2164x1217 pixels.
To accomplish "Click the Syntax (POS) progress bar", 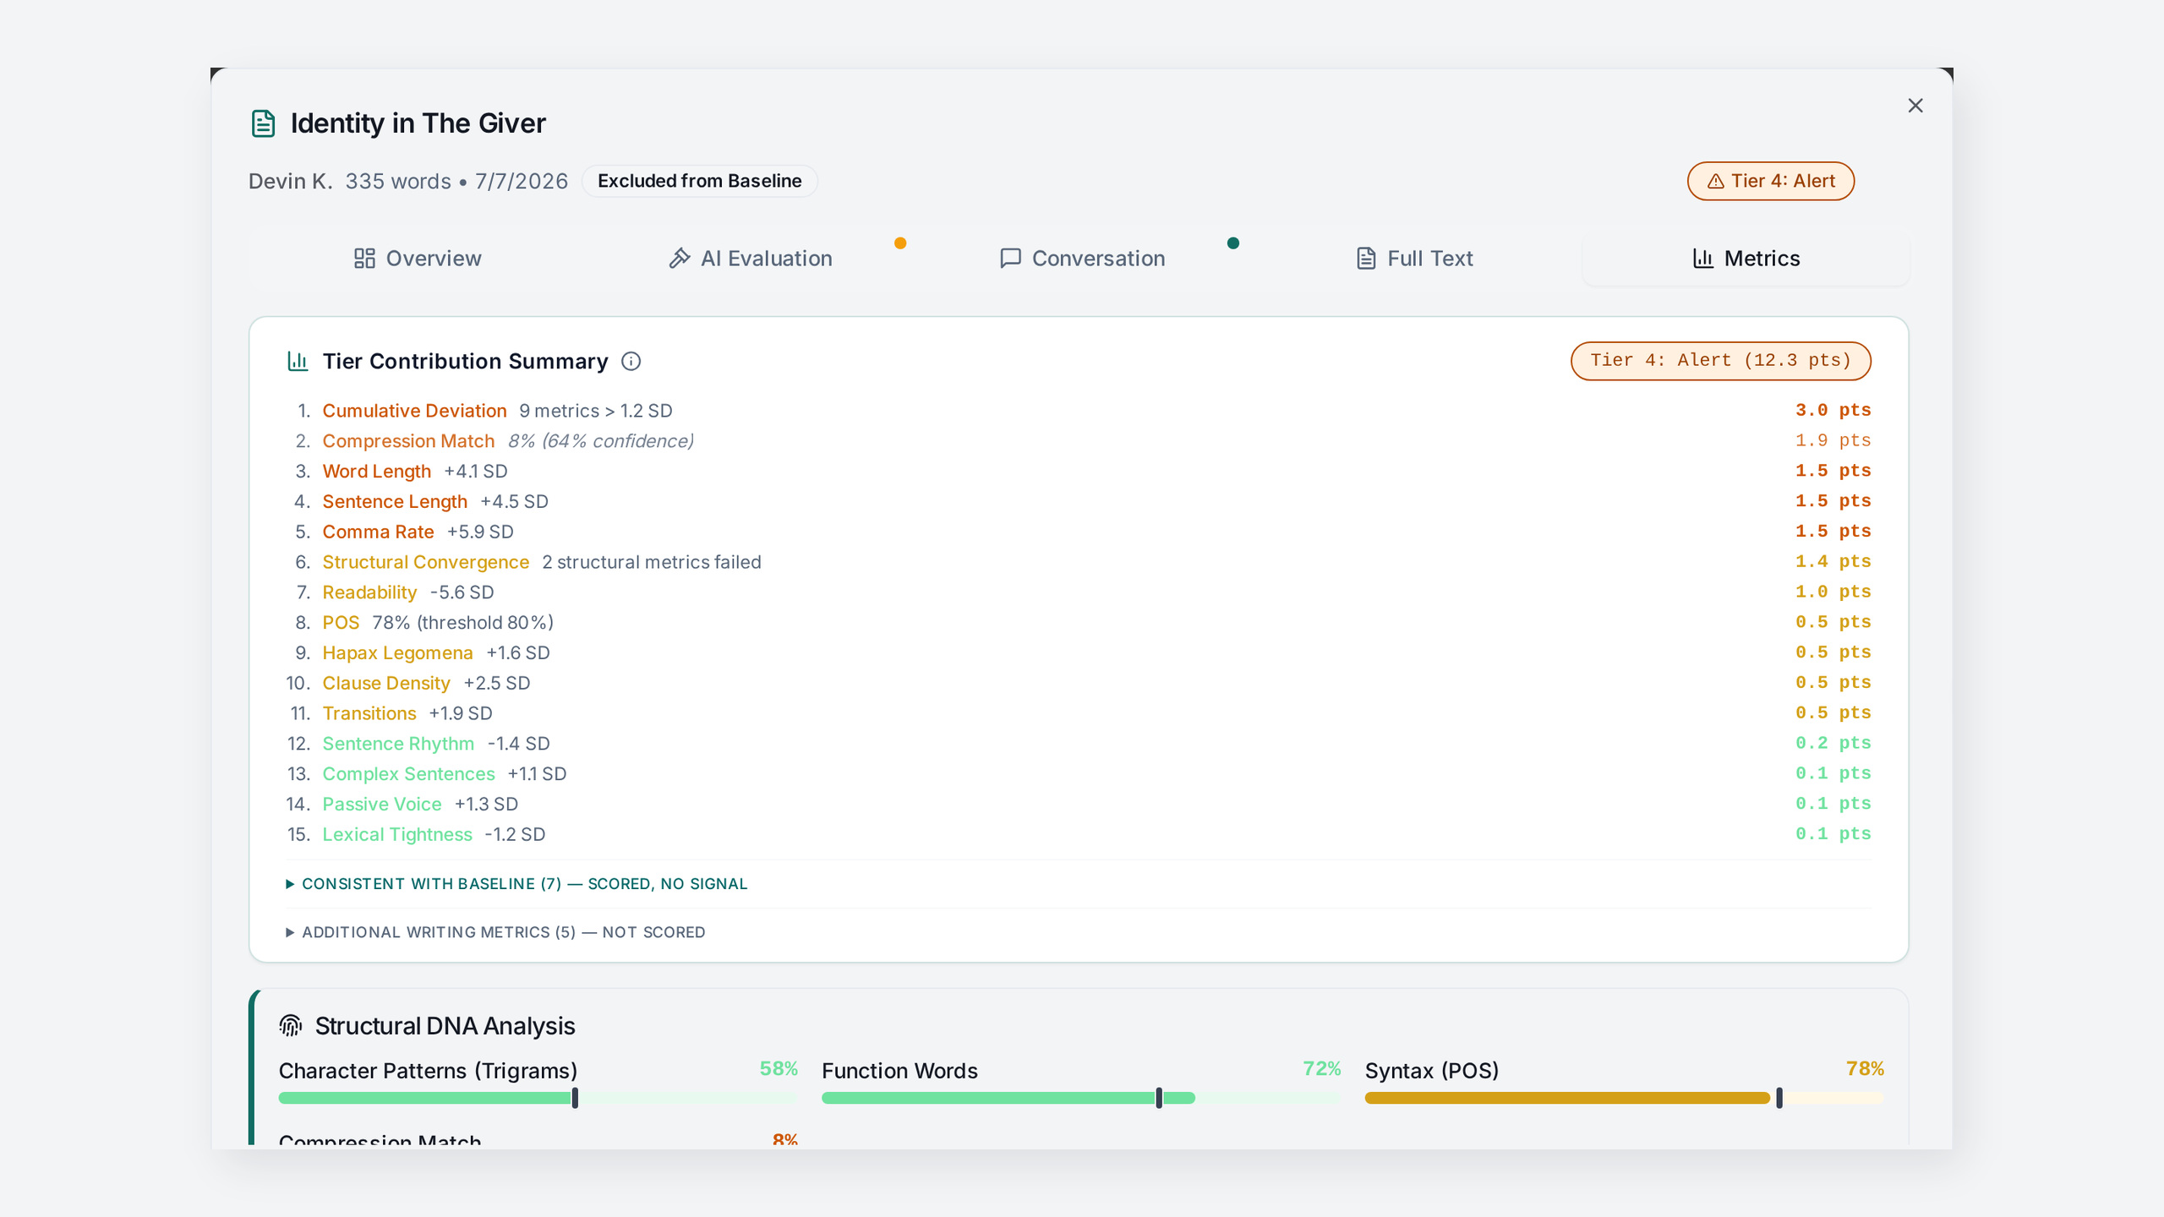I will coord(1624,1098).
